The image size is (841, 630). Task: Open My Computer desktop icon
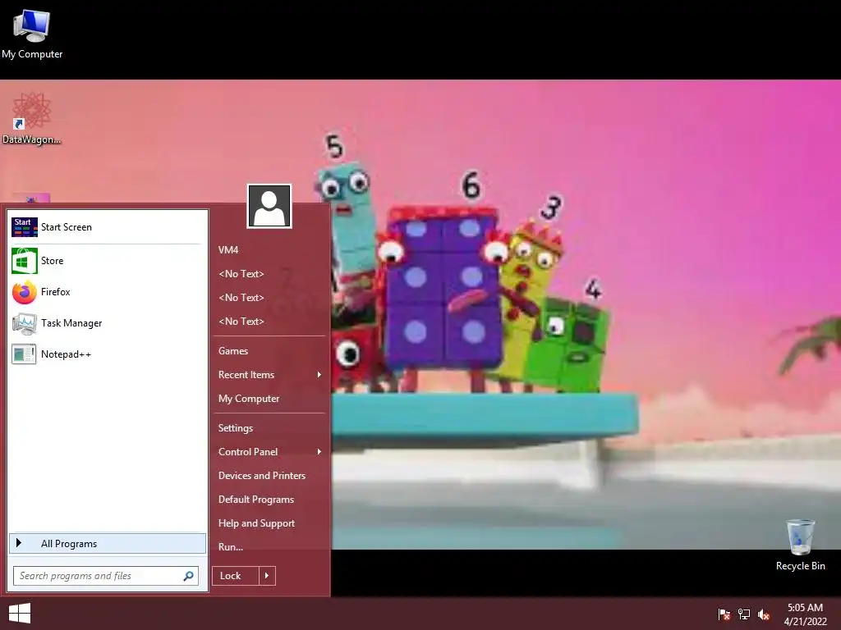tap(32, 33)
